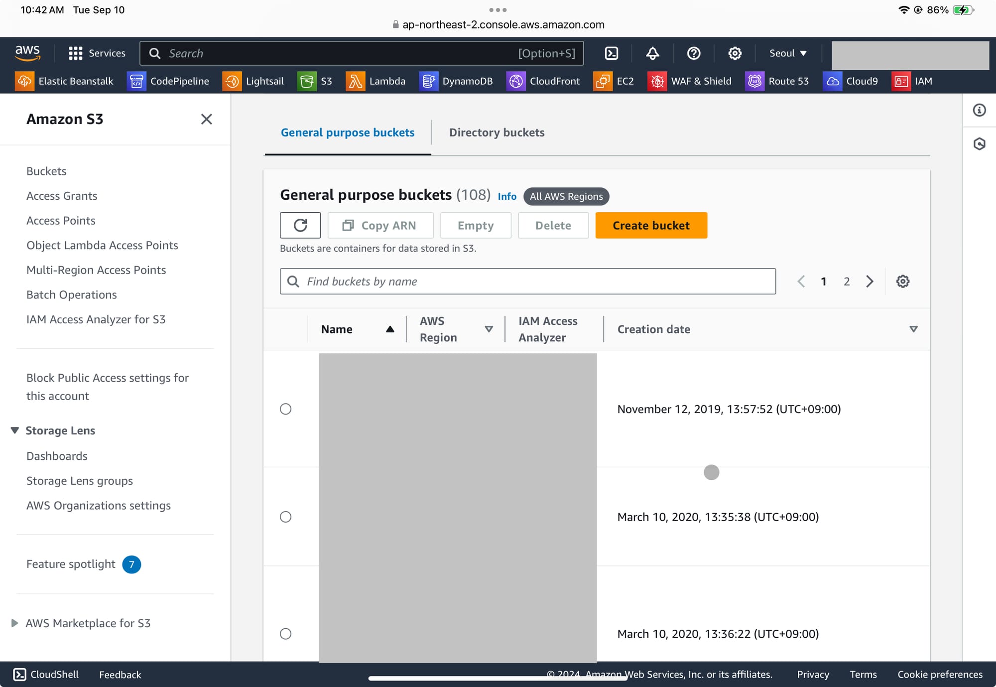
Task: Open the help question mark menu
Action: click(693, 53)
